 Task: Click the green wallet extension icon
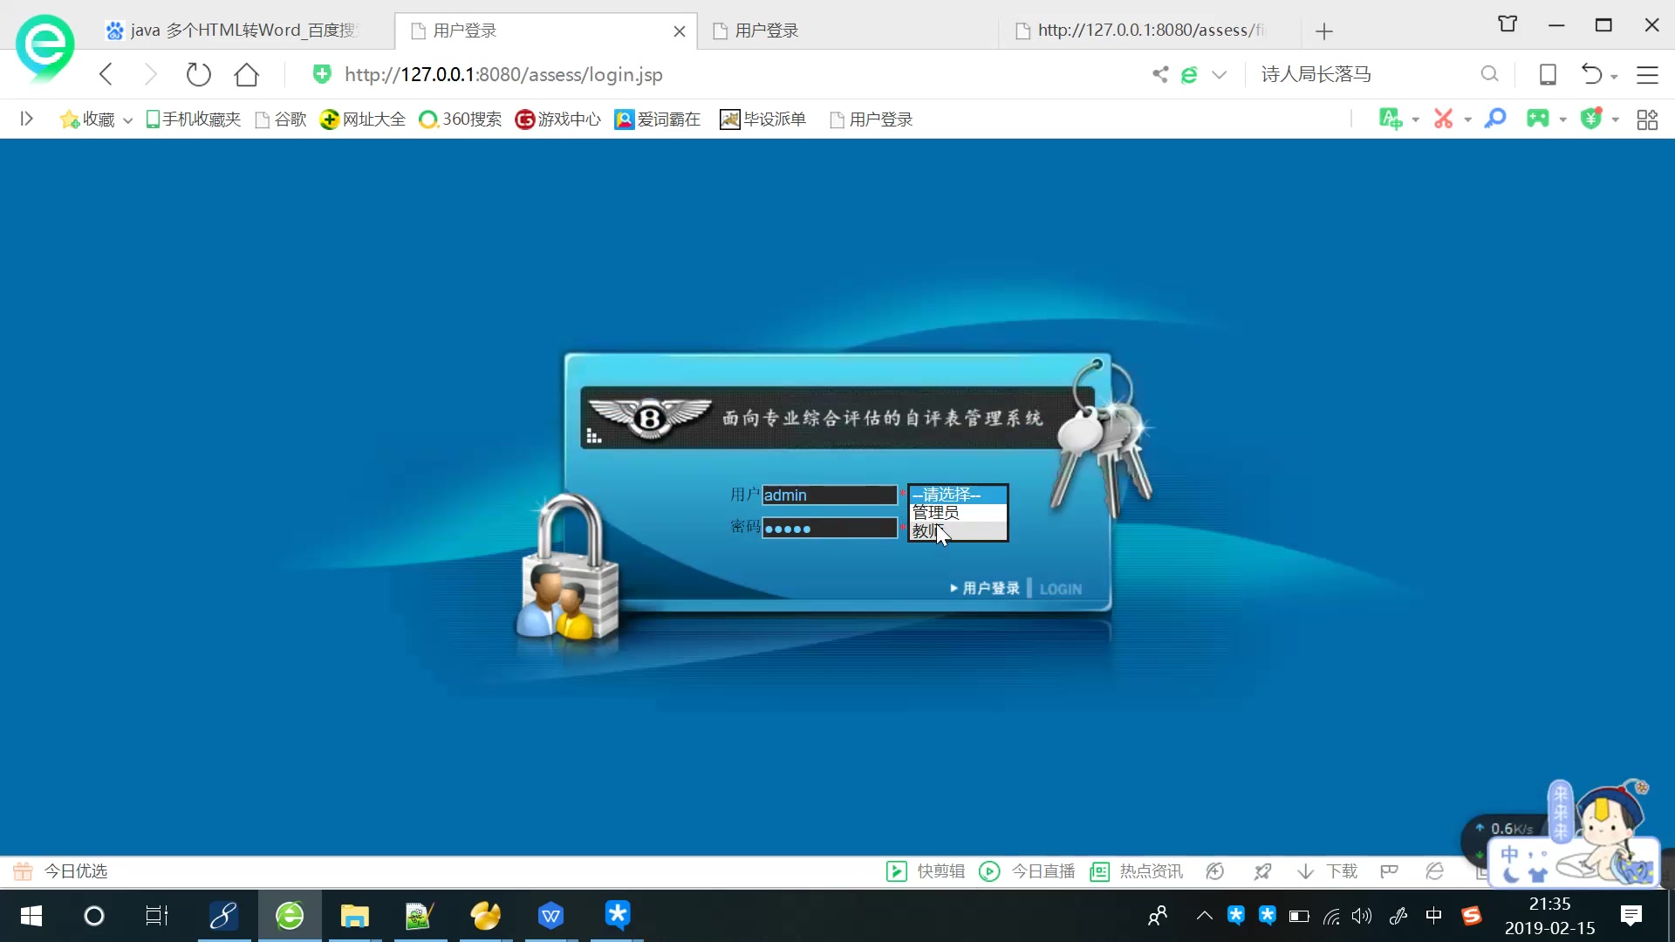click(x=1592, y=119)
